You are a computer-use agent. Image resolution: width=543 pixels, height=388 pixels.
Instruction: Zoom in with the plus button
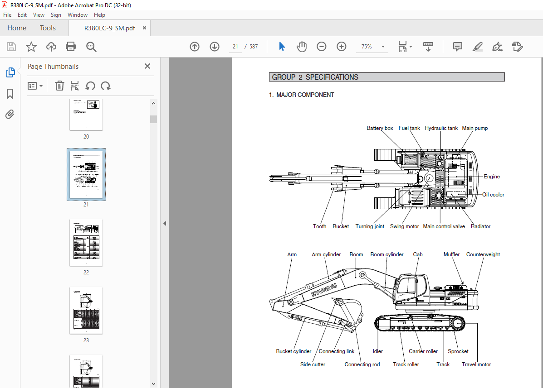point(342,47)
